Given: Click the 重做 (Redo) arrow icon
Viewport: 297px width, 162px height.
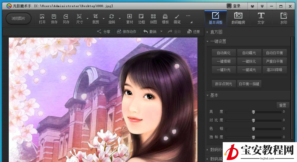Looking at the screenshot, I should pos(170,31).
